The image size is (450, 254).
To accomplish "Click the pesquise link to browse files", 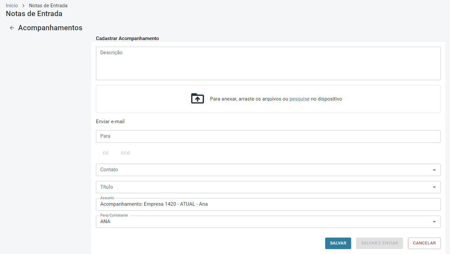I will [x=299, y=99].
